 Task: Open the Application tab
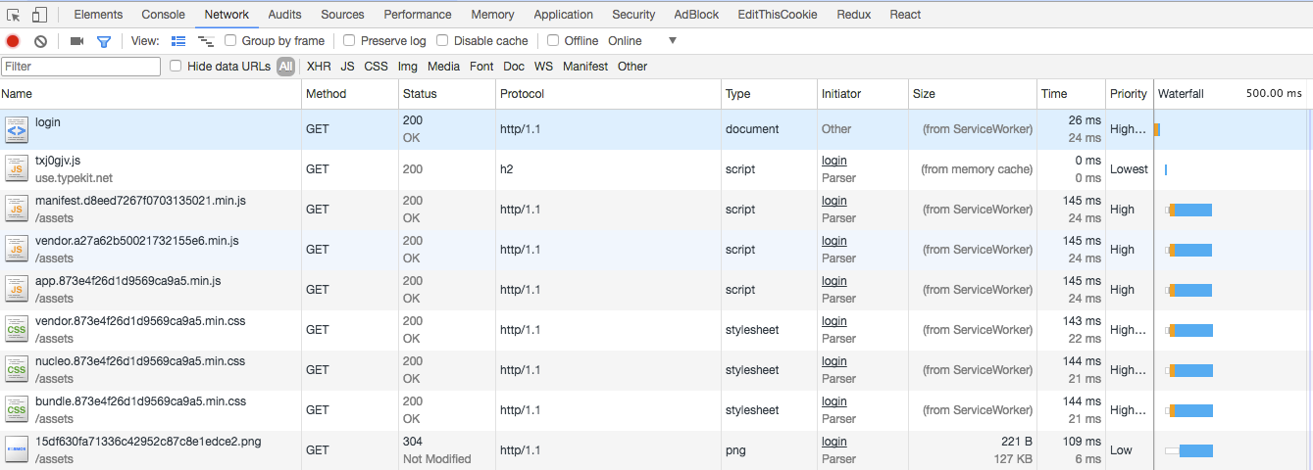(563, 15)
